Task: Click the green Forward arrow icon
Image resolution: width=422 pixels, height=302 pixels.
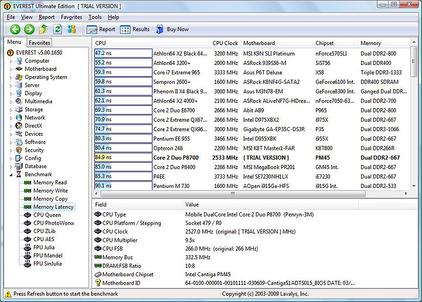Action: 29,29
